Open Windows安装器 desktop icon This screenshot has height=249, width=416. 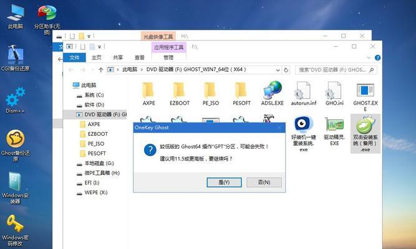click(15, 187)
